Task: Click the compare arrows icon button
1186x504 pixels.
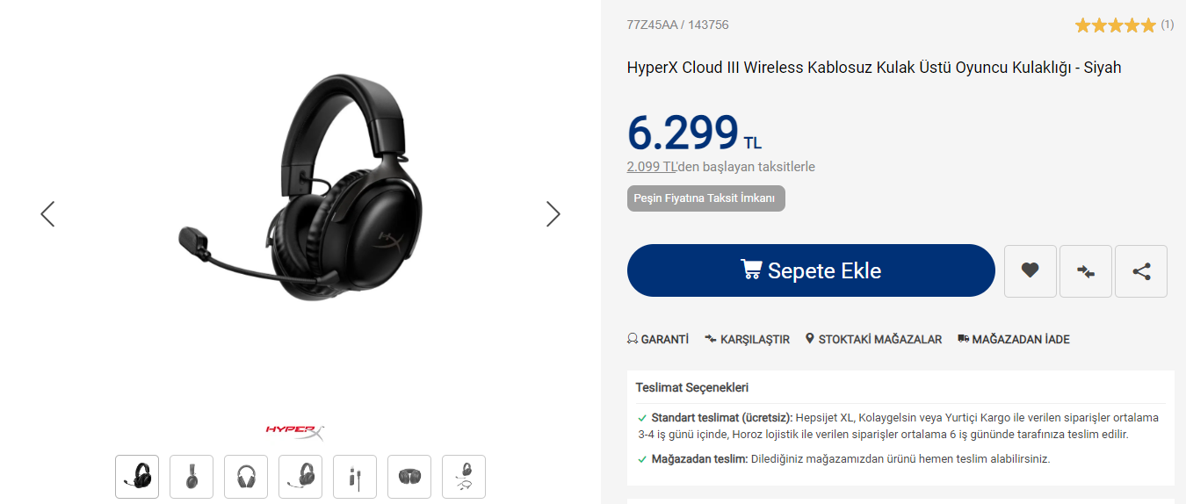Action: [x=1086, y=271]
